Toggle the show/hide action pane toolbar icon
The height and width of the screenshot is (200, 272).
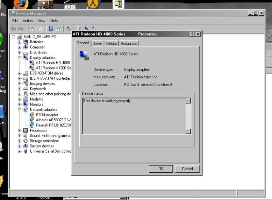(x=59, y=29)
